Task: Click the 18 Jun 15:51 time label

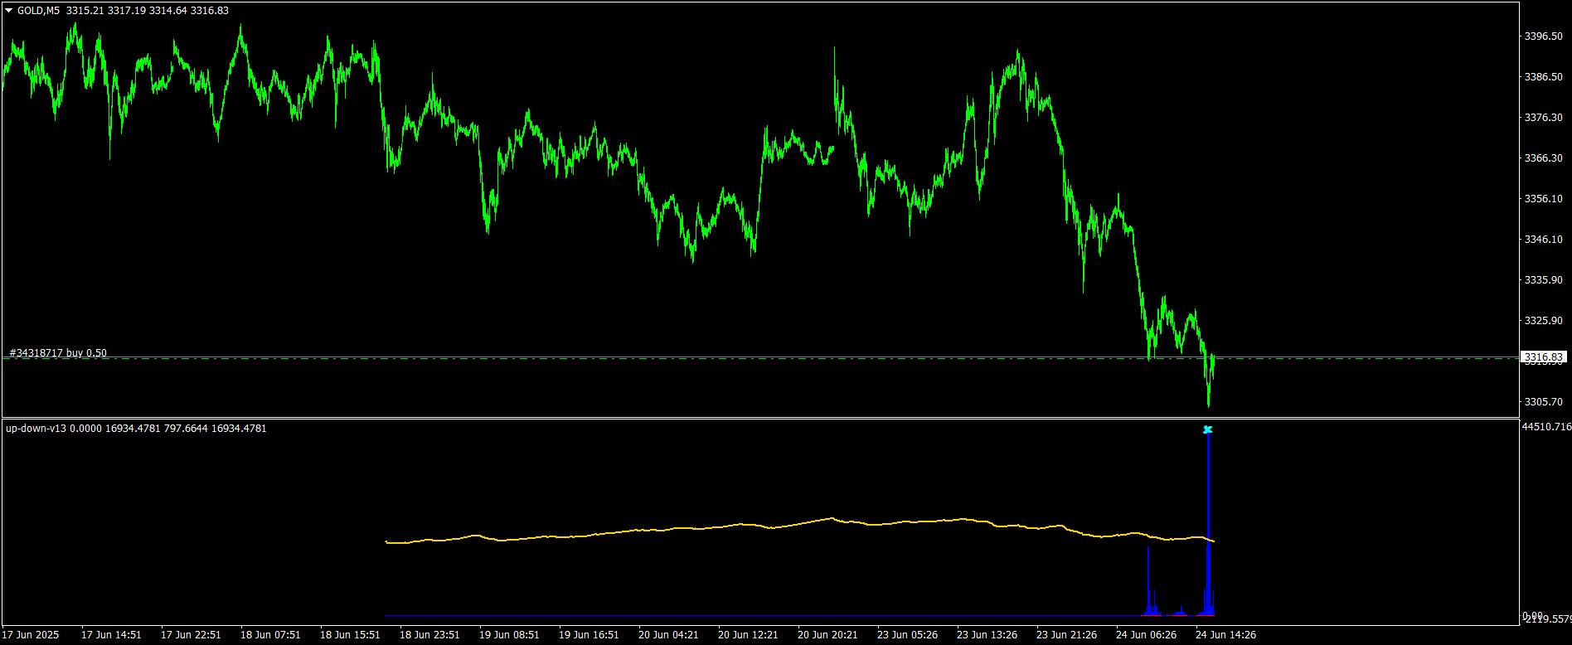Action: pyautogui.click(x=350, y=635)
